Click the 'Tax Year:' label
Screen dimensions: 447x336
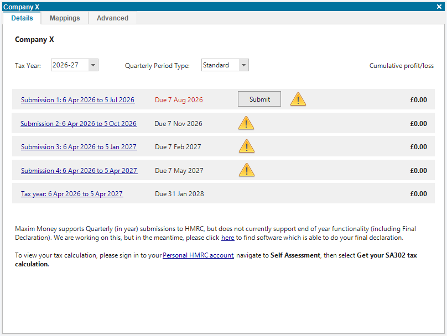pos(28,66)
